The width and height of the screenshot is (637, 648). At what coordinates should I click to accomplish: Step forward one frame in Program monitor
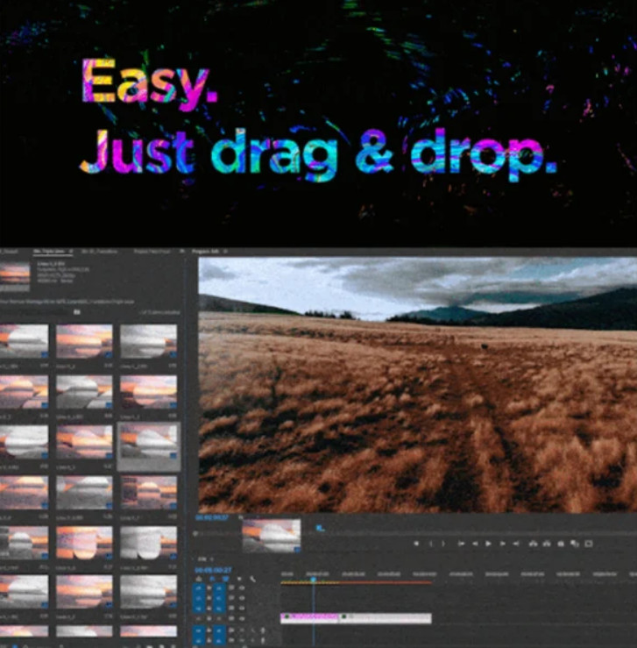(502, 544)
